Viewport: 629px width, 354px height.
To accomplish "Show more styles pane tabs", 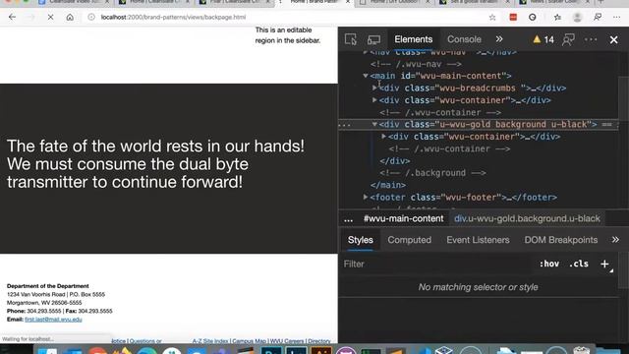I will [x=615, y=240].
